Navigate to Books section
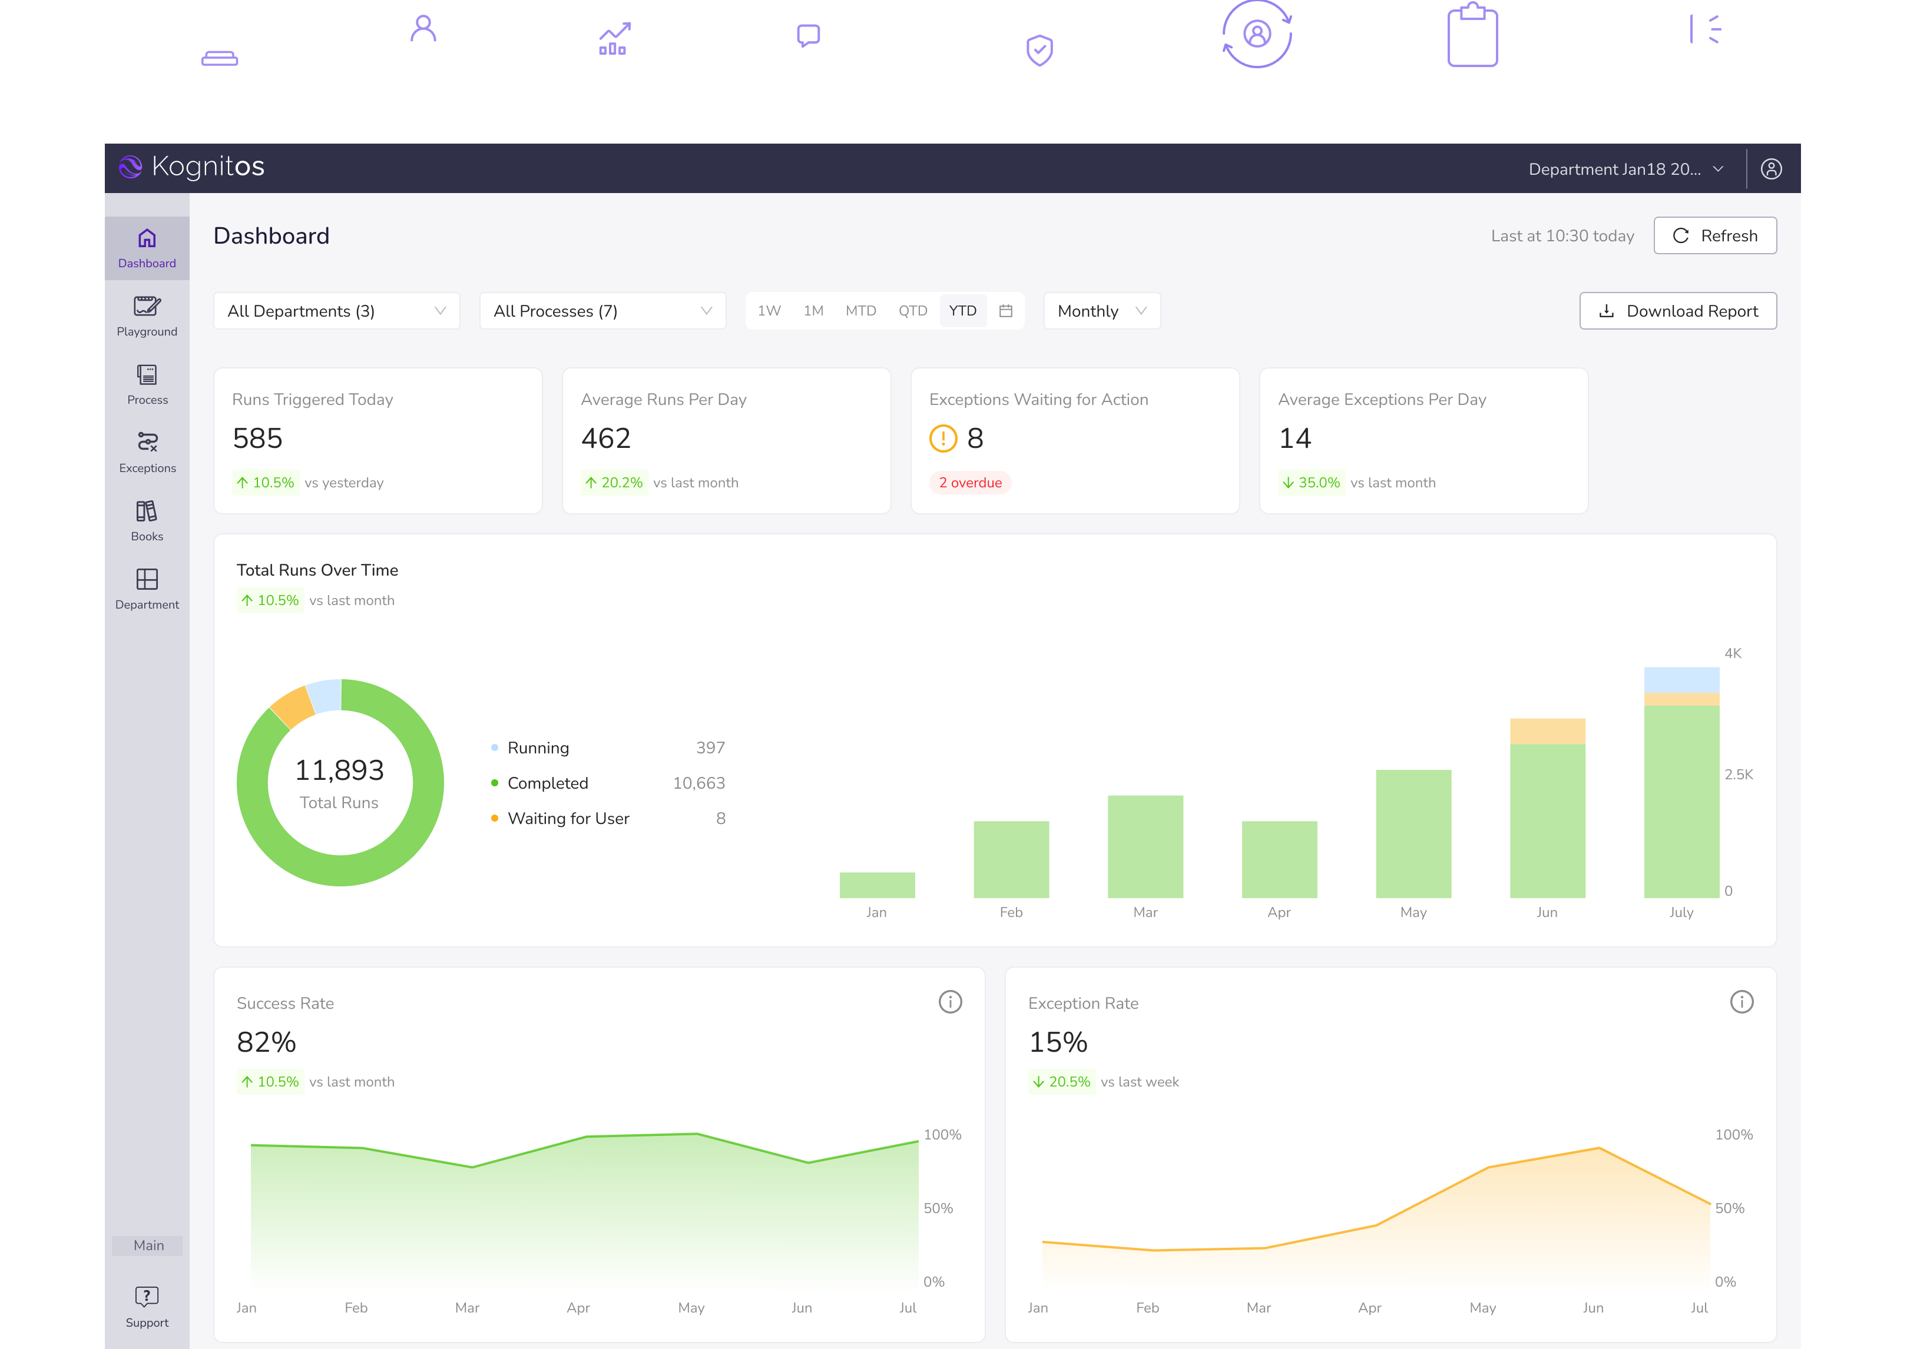Image resolution: width=1907 pixels, height=1349 pixels. pos(146,521)
